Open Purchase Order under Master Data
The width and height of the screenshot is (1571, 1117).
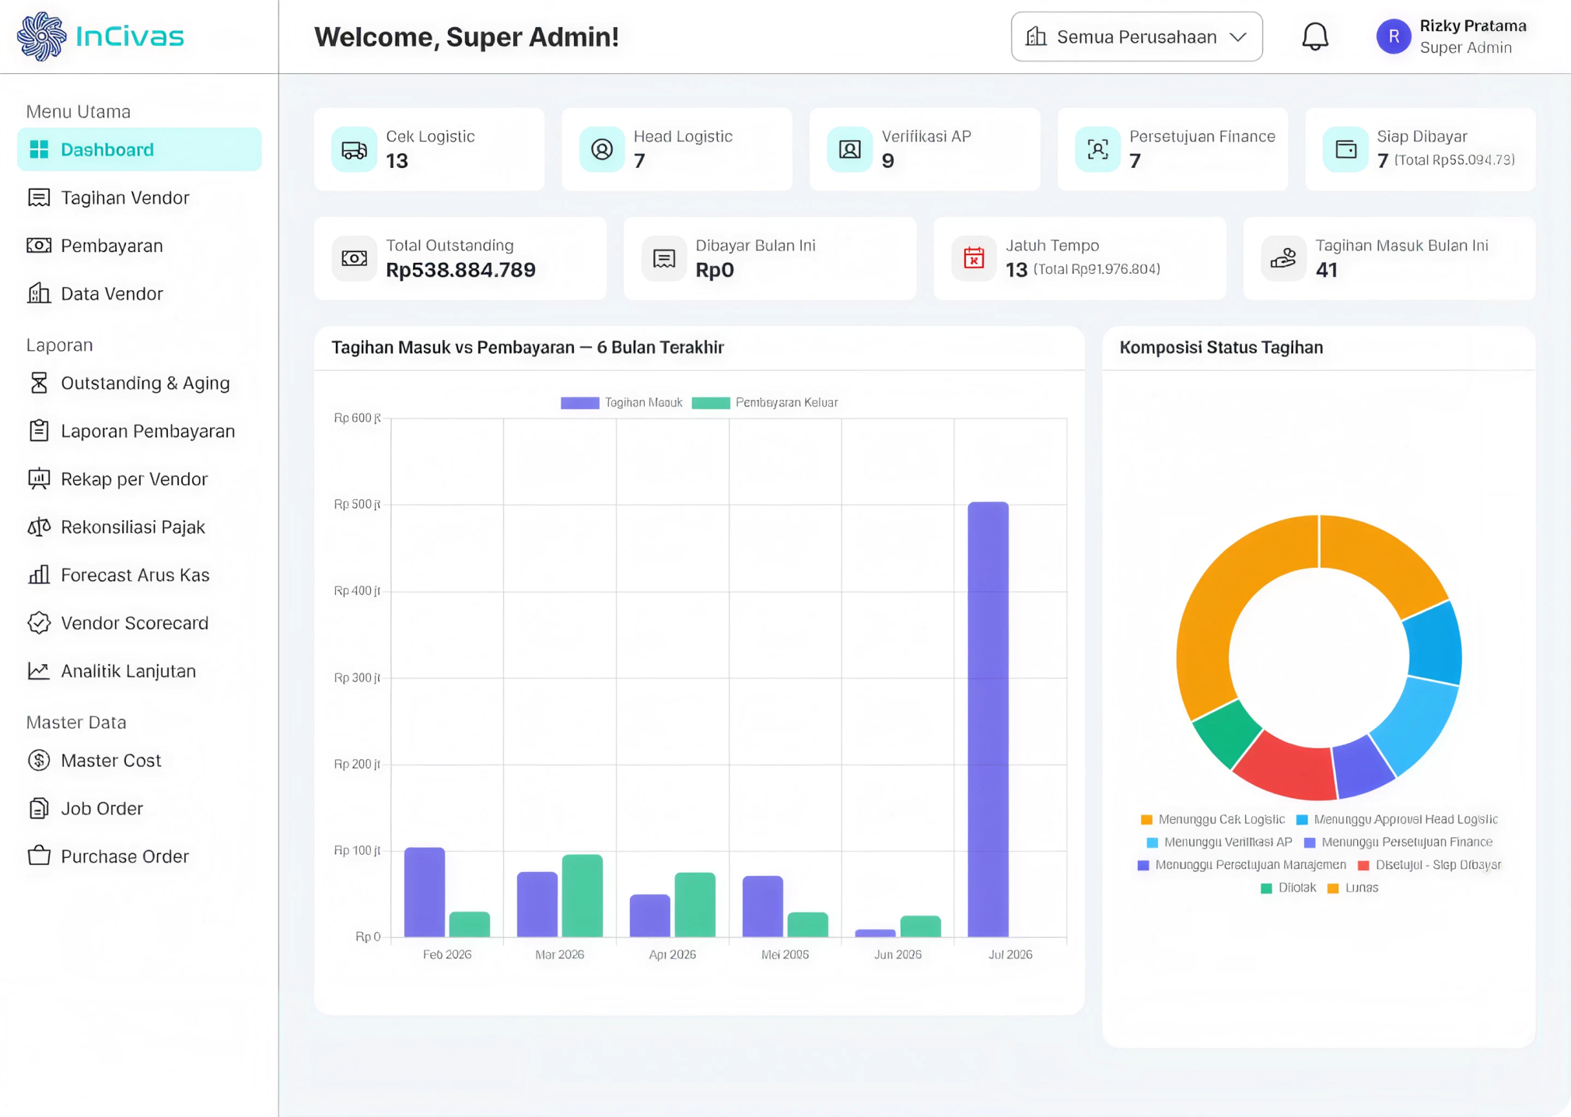pyautogui.click(x=139, y=856)
